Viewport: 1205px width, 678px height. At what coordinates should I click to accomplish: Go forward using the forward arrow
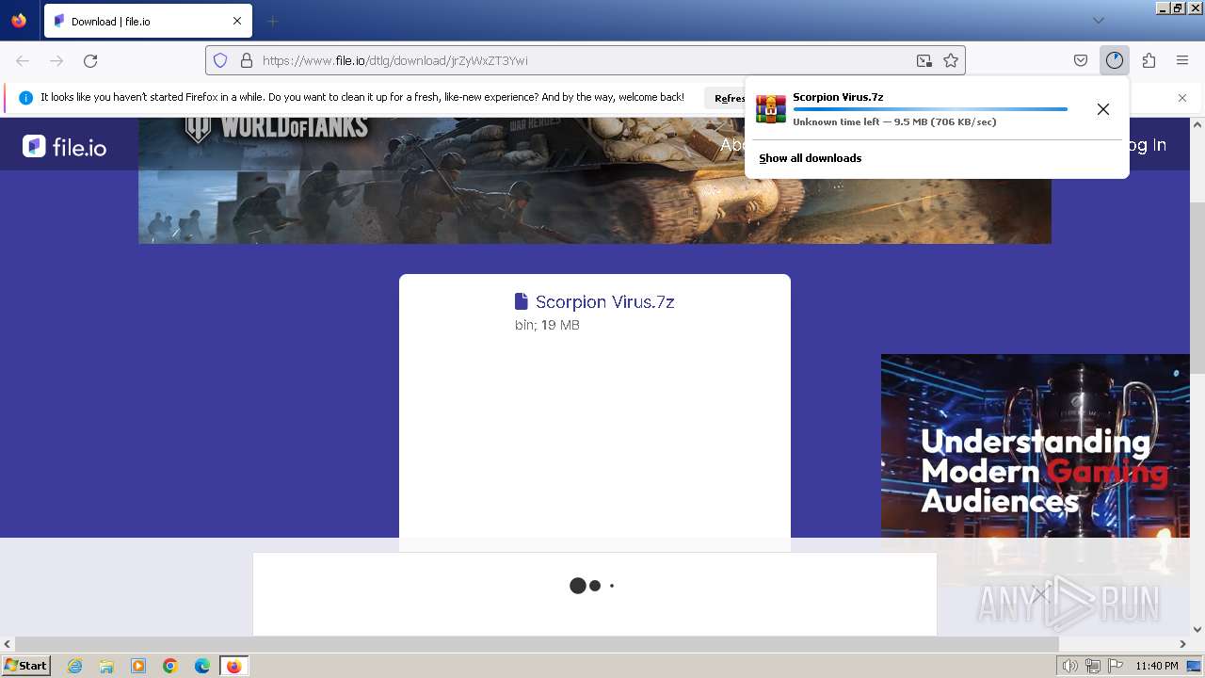56,60
